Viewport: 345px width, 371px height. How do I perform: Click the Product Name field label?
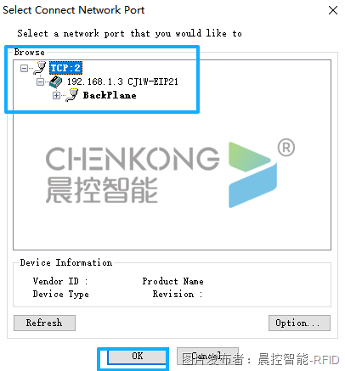click(x=172, y=281)
